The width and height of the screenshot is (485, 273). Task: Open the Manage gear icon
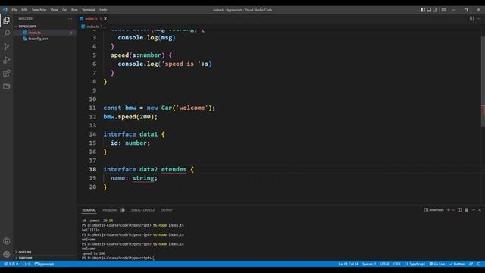(x=7, y=255)
